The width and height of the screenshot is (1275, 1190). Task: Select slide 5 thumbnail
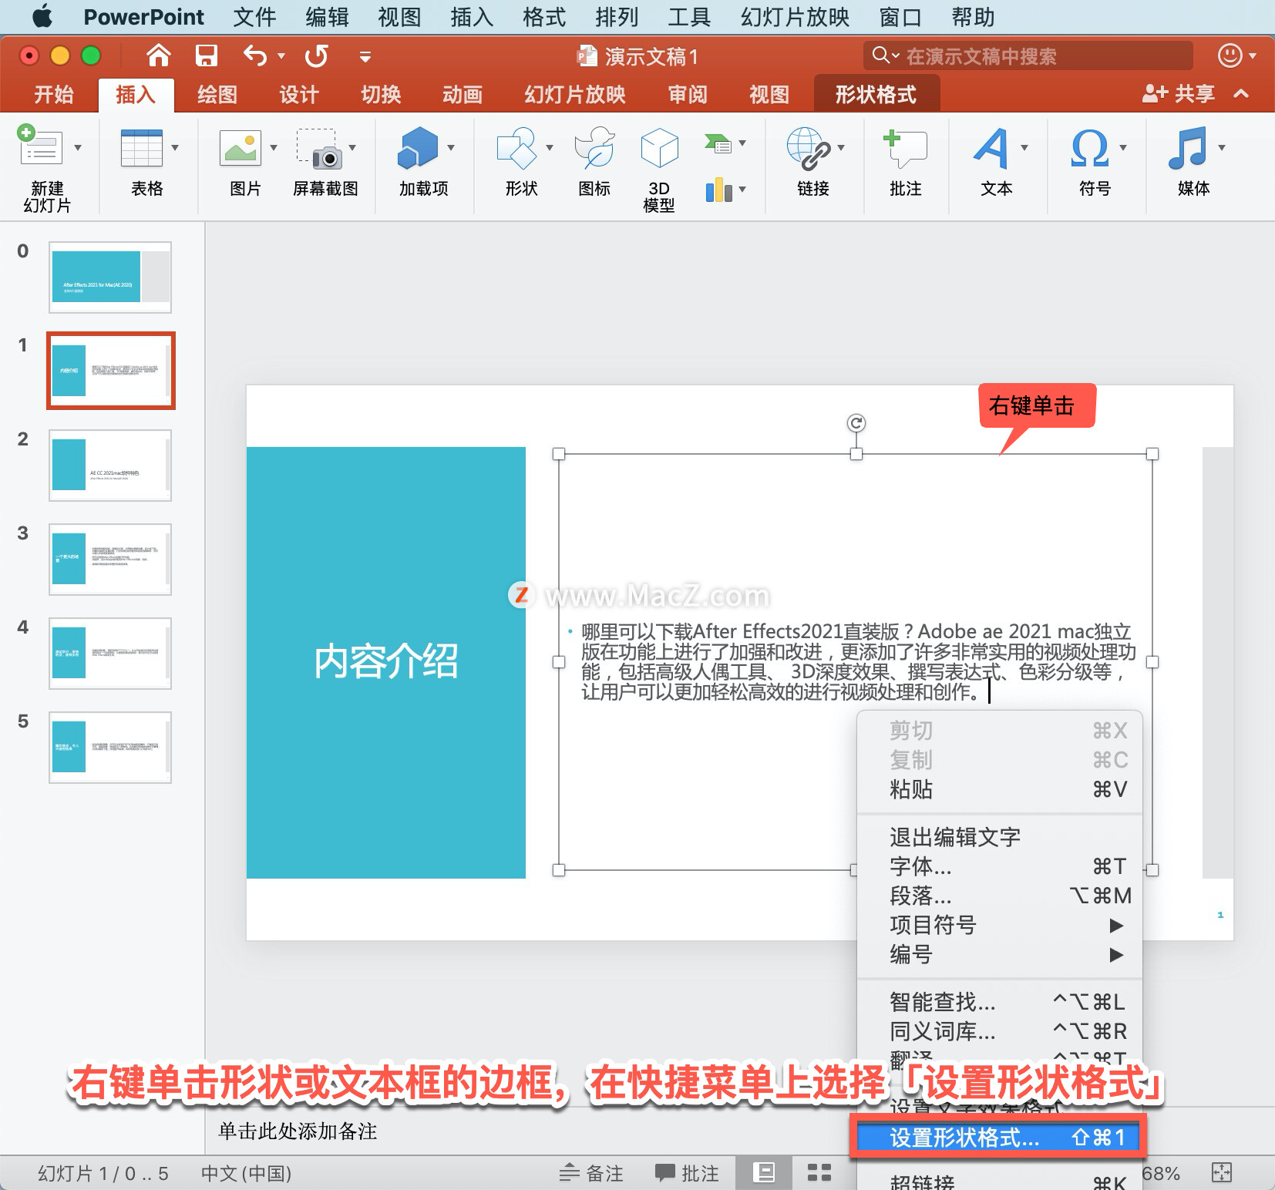pos(110,748)
